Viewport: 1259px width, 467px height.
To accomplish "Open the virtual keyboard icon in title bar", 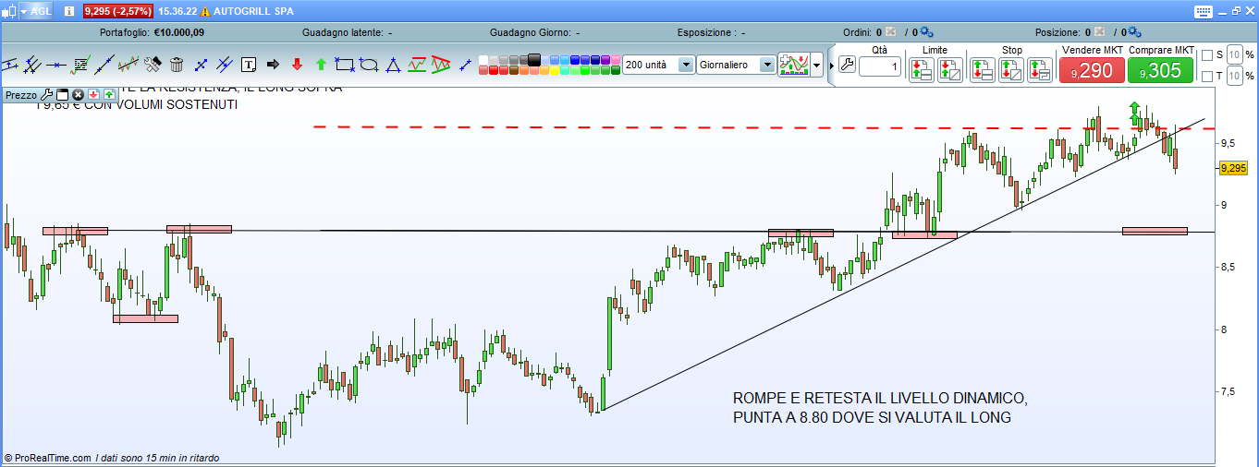I will [1203, 11].
